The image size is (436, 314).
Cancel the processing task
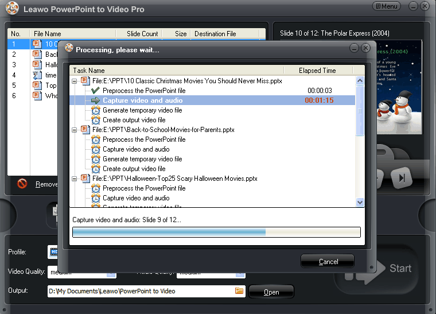coord(328,261)
